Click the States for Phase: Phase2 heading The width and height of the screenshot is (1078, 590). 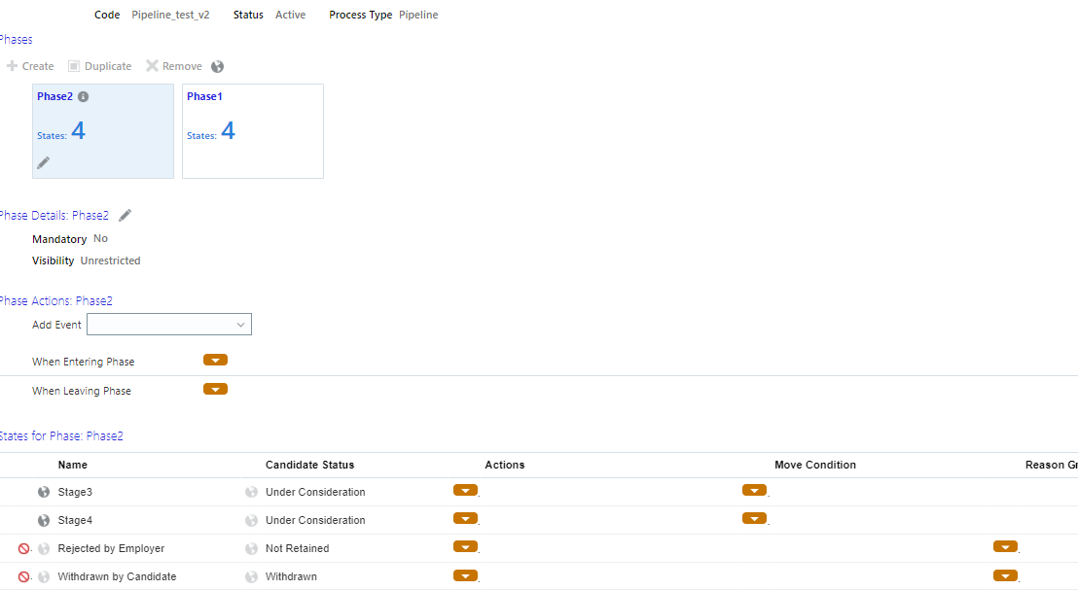point(61,436)
